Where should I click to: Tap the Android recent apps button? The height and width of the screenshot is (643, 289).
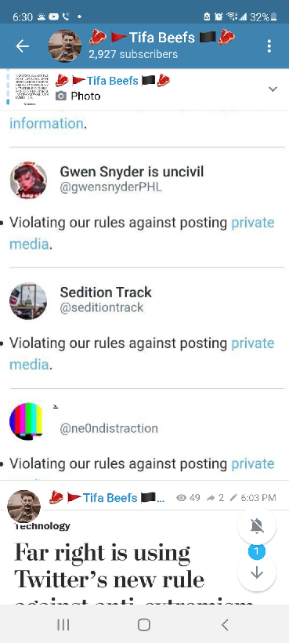pos(63,624)
